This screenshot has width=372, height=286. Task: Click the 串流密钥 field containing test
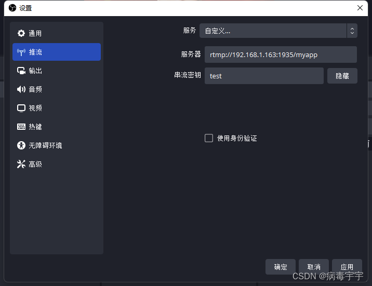click(x=264, y=76)
